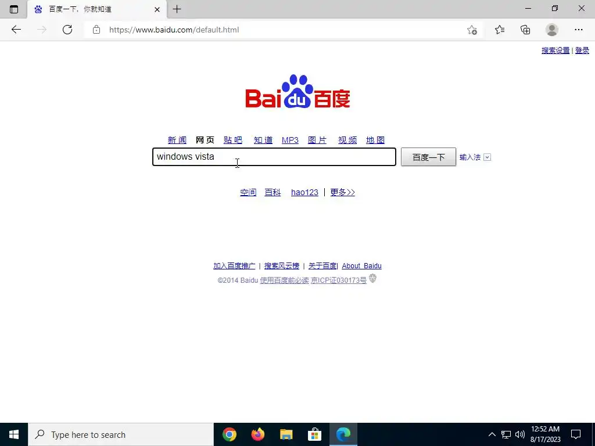Open Microsoft Store from the taskbar
This screenshot has height=446, width=595.
(314, 434)
